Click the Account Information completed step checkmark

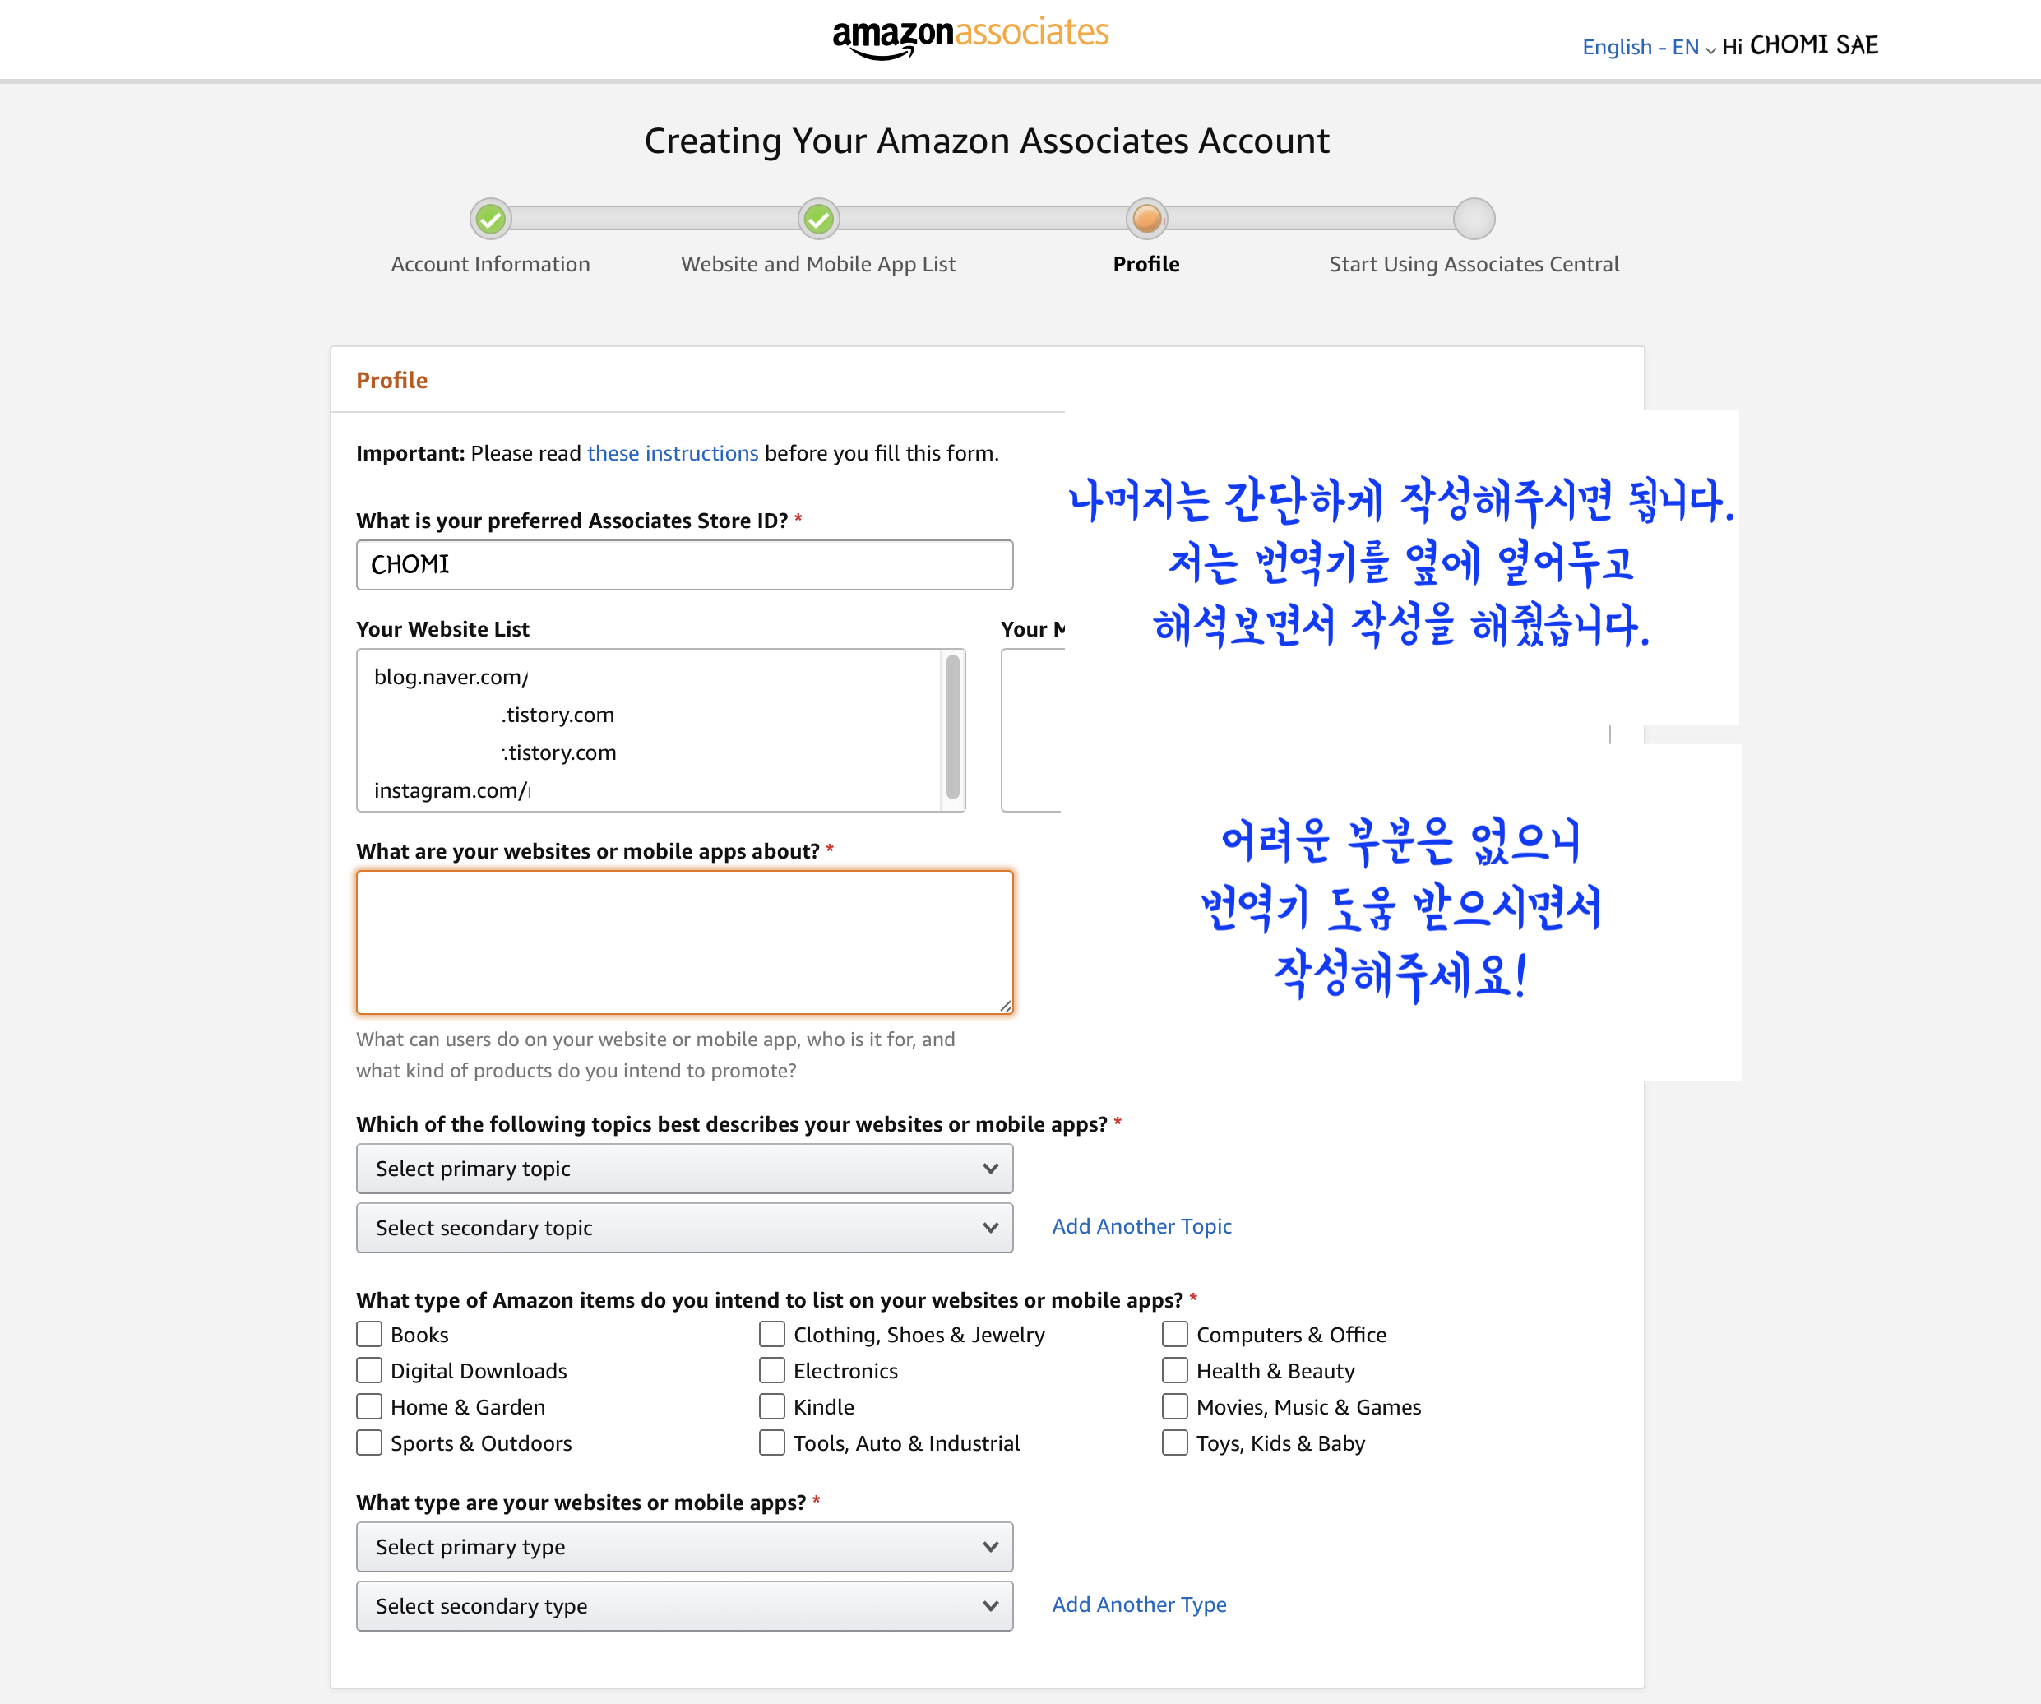click(x=491, y=219)
